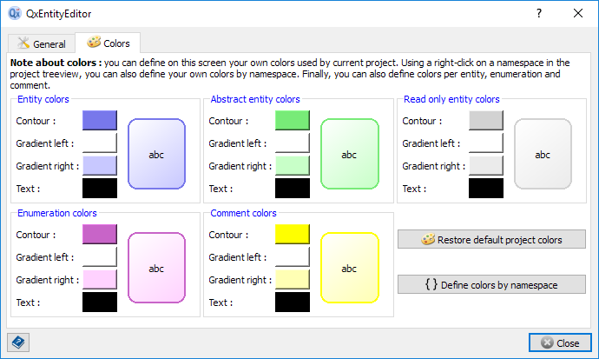Click the QxEntityEditor title bar logo
Viewport: 599px width, 359px height.
coord(14,14)
